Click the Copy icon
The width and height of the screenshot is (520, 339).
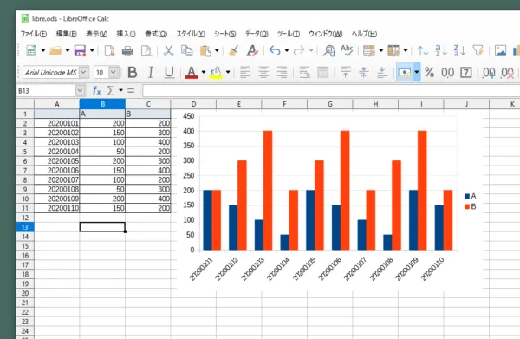pyautogui.click(x=186, y=51)
